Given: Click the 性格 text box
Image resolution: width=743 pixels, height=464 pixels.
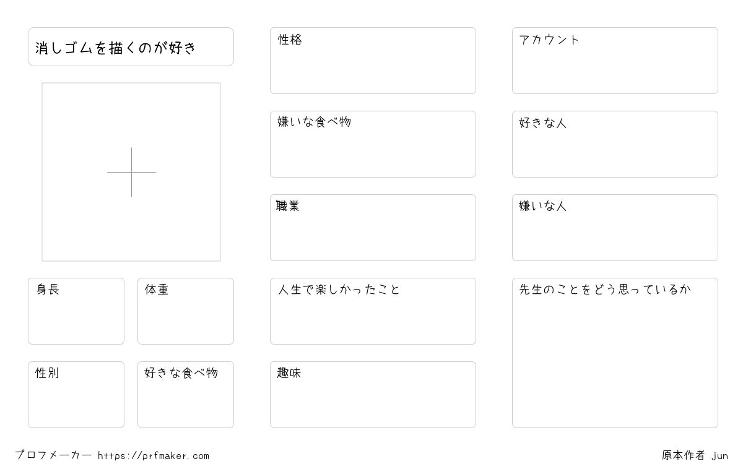Looking at the screenshot, I should click(x=373, y=61).
